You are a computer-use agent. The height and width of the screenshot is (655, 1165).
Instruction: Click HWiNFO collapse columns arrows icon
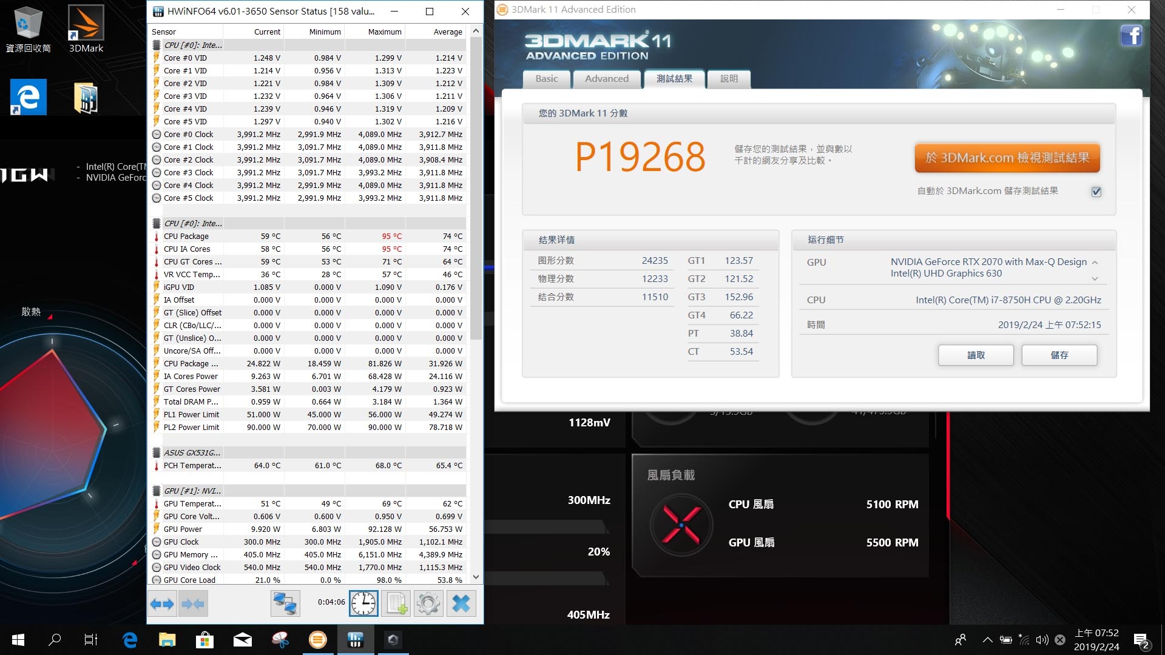pyautogui.click(x=193, y=603)
